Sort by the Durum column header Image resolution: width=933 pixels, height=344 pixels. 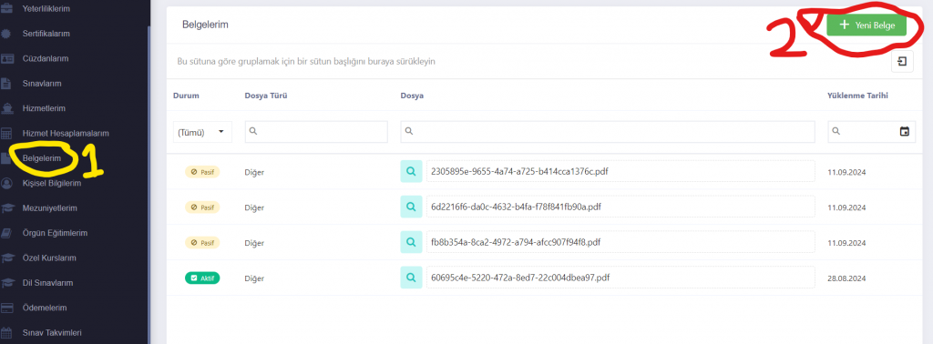(186, 95)
